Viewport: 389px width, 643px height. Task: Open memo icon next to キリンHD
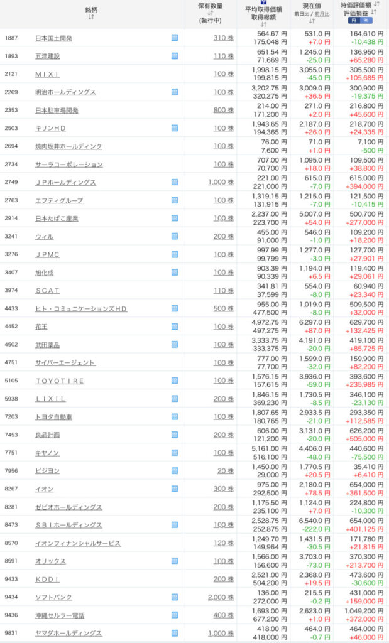(x=175, y=128)
